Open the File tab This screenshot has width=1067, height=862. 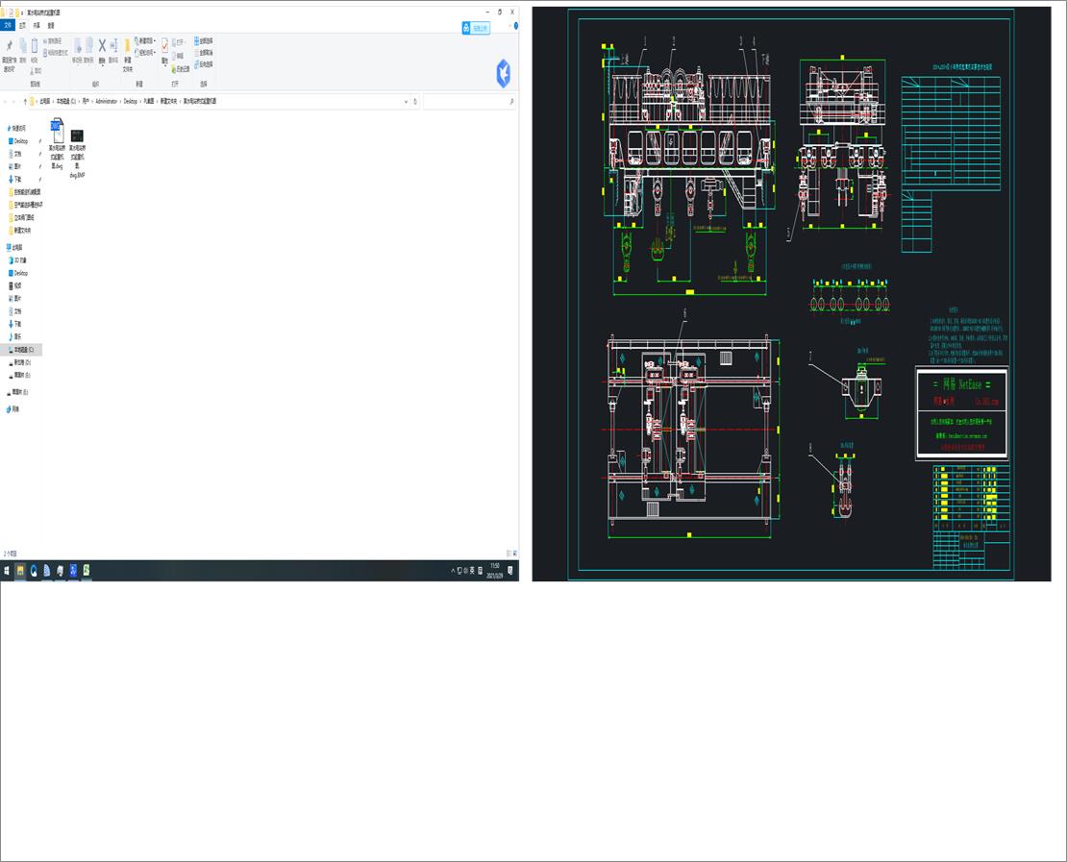(x=8, y=25)
